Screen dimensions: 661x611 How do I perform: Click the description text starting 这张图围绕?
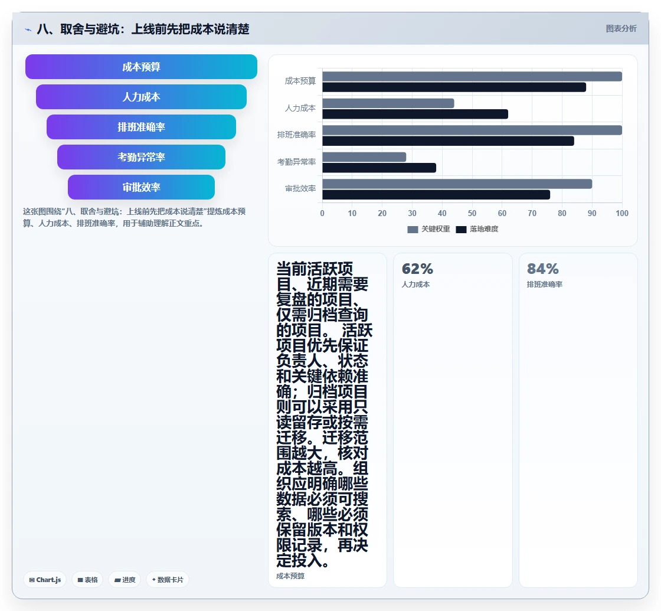[x=134, y=217]
